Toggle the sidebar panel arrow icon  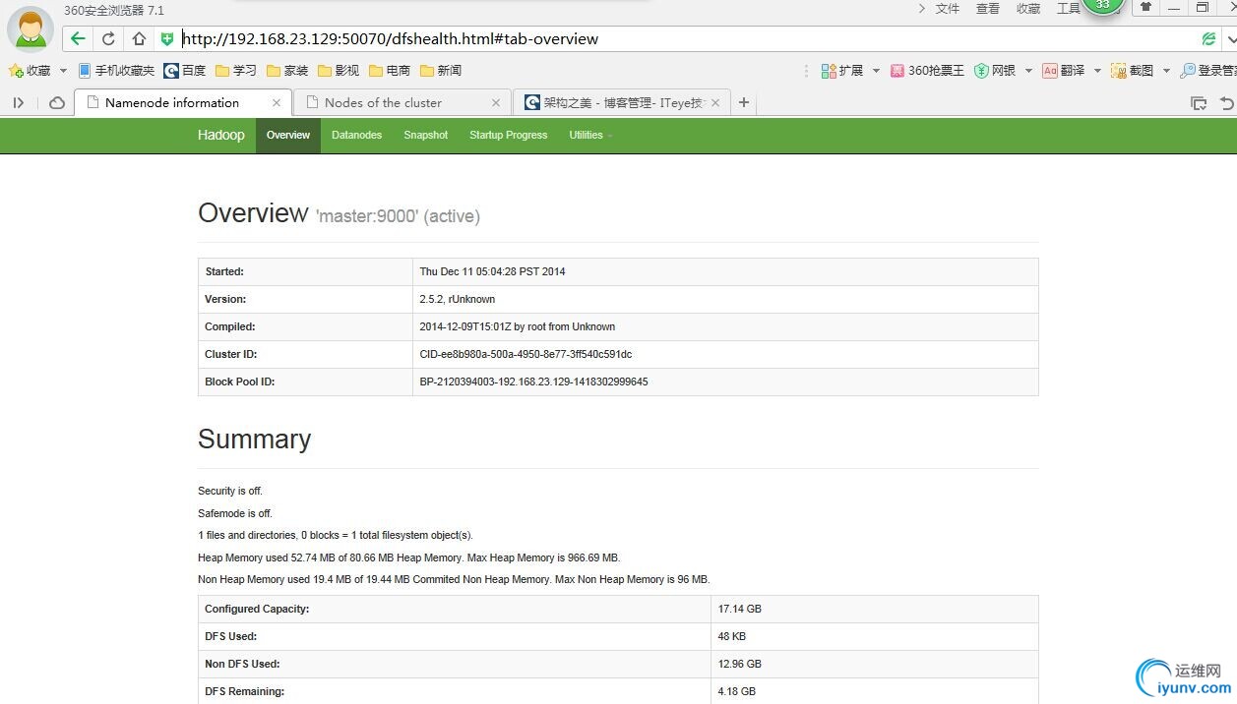18,102
